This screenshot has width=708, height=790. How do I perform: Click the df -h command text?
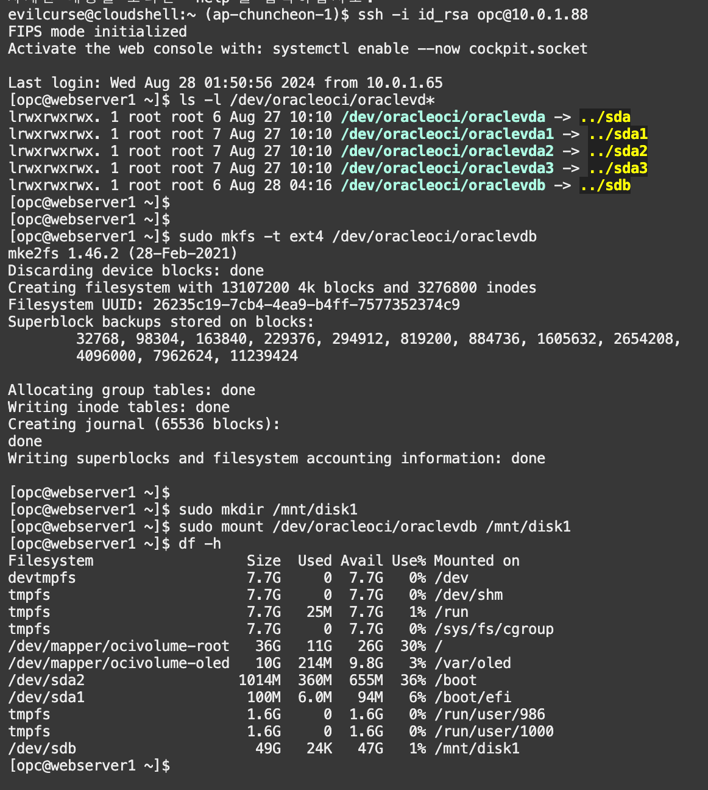click(x=200, y=544)
